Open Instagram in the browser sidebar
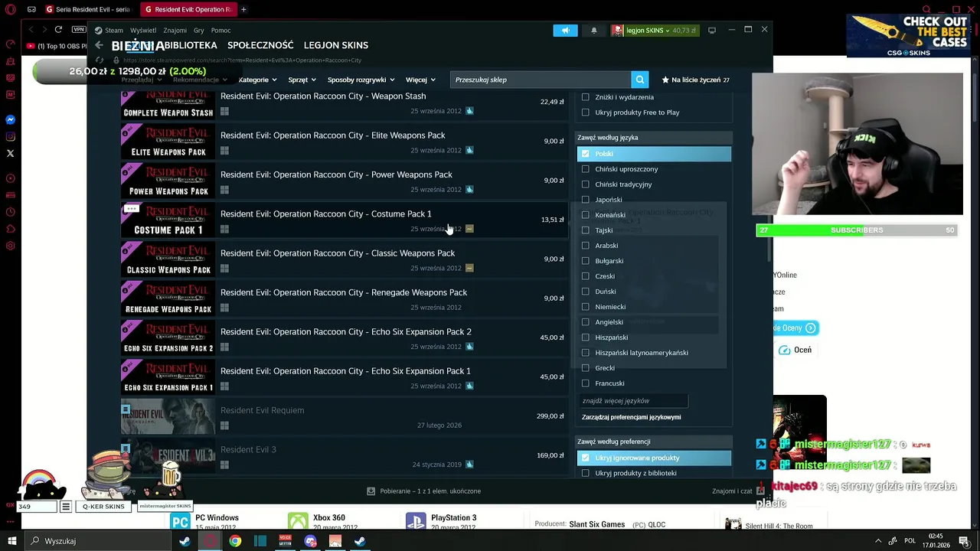This screenshot has width=980, height=551. click(11, 136)
